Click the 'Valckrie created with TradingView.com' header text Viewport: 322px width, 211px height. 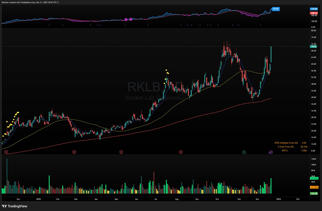point(19,2)
